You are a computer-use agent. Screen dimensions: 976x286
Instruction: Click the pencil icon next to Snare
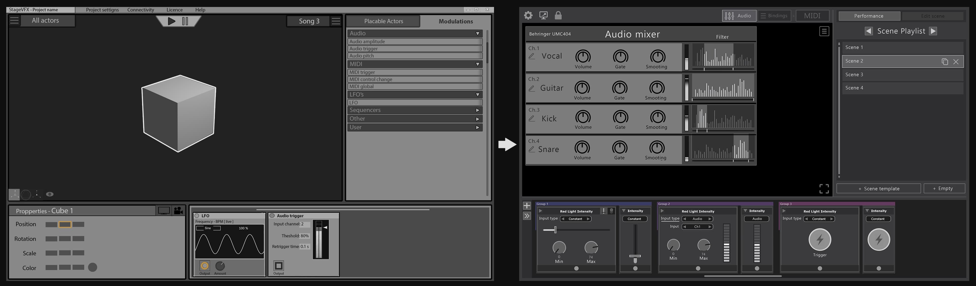click(532, 149)
